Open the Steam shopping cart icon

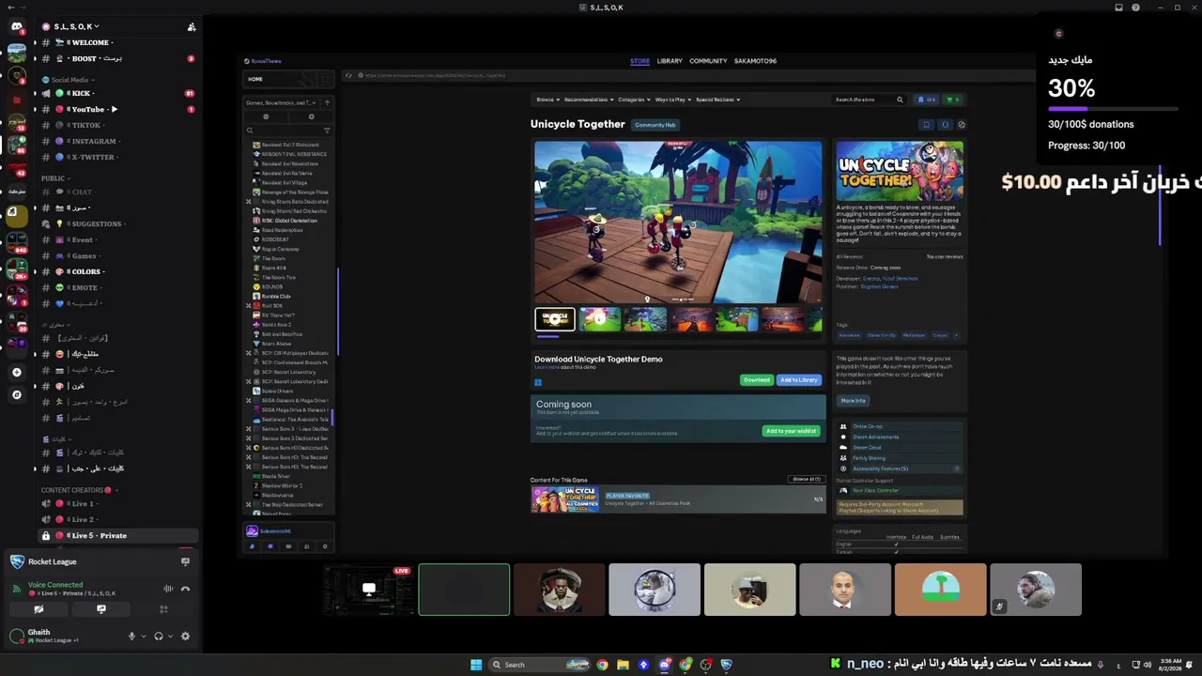pos(952,100)
